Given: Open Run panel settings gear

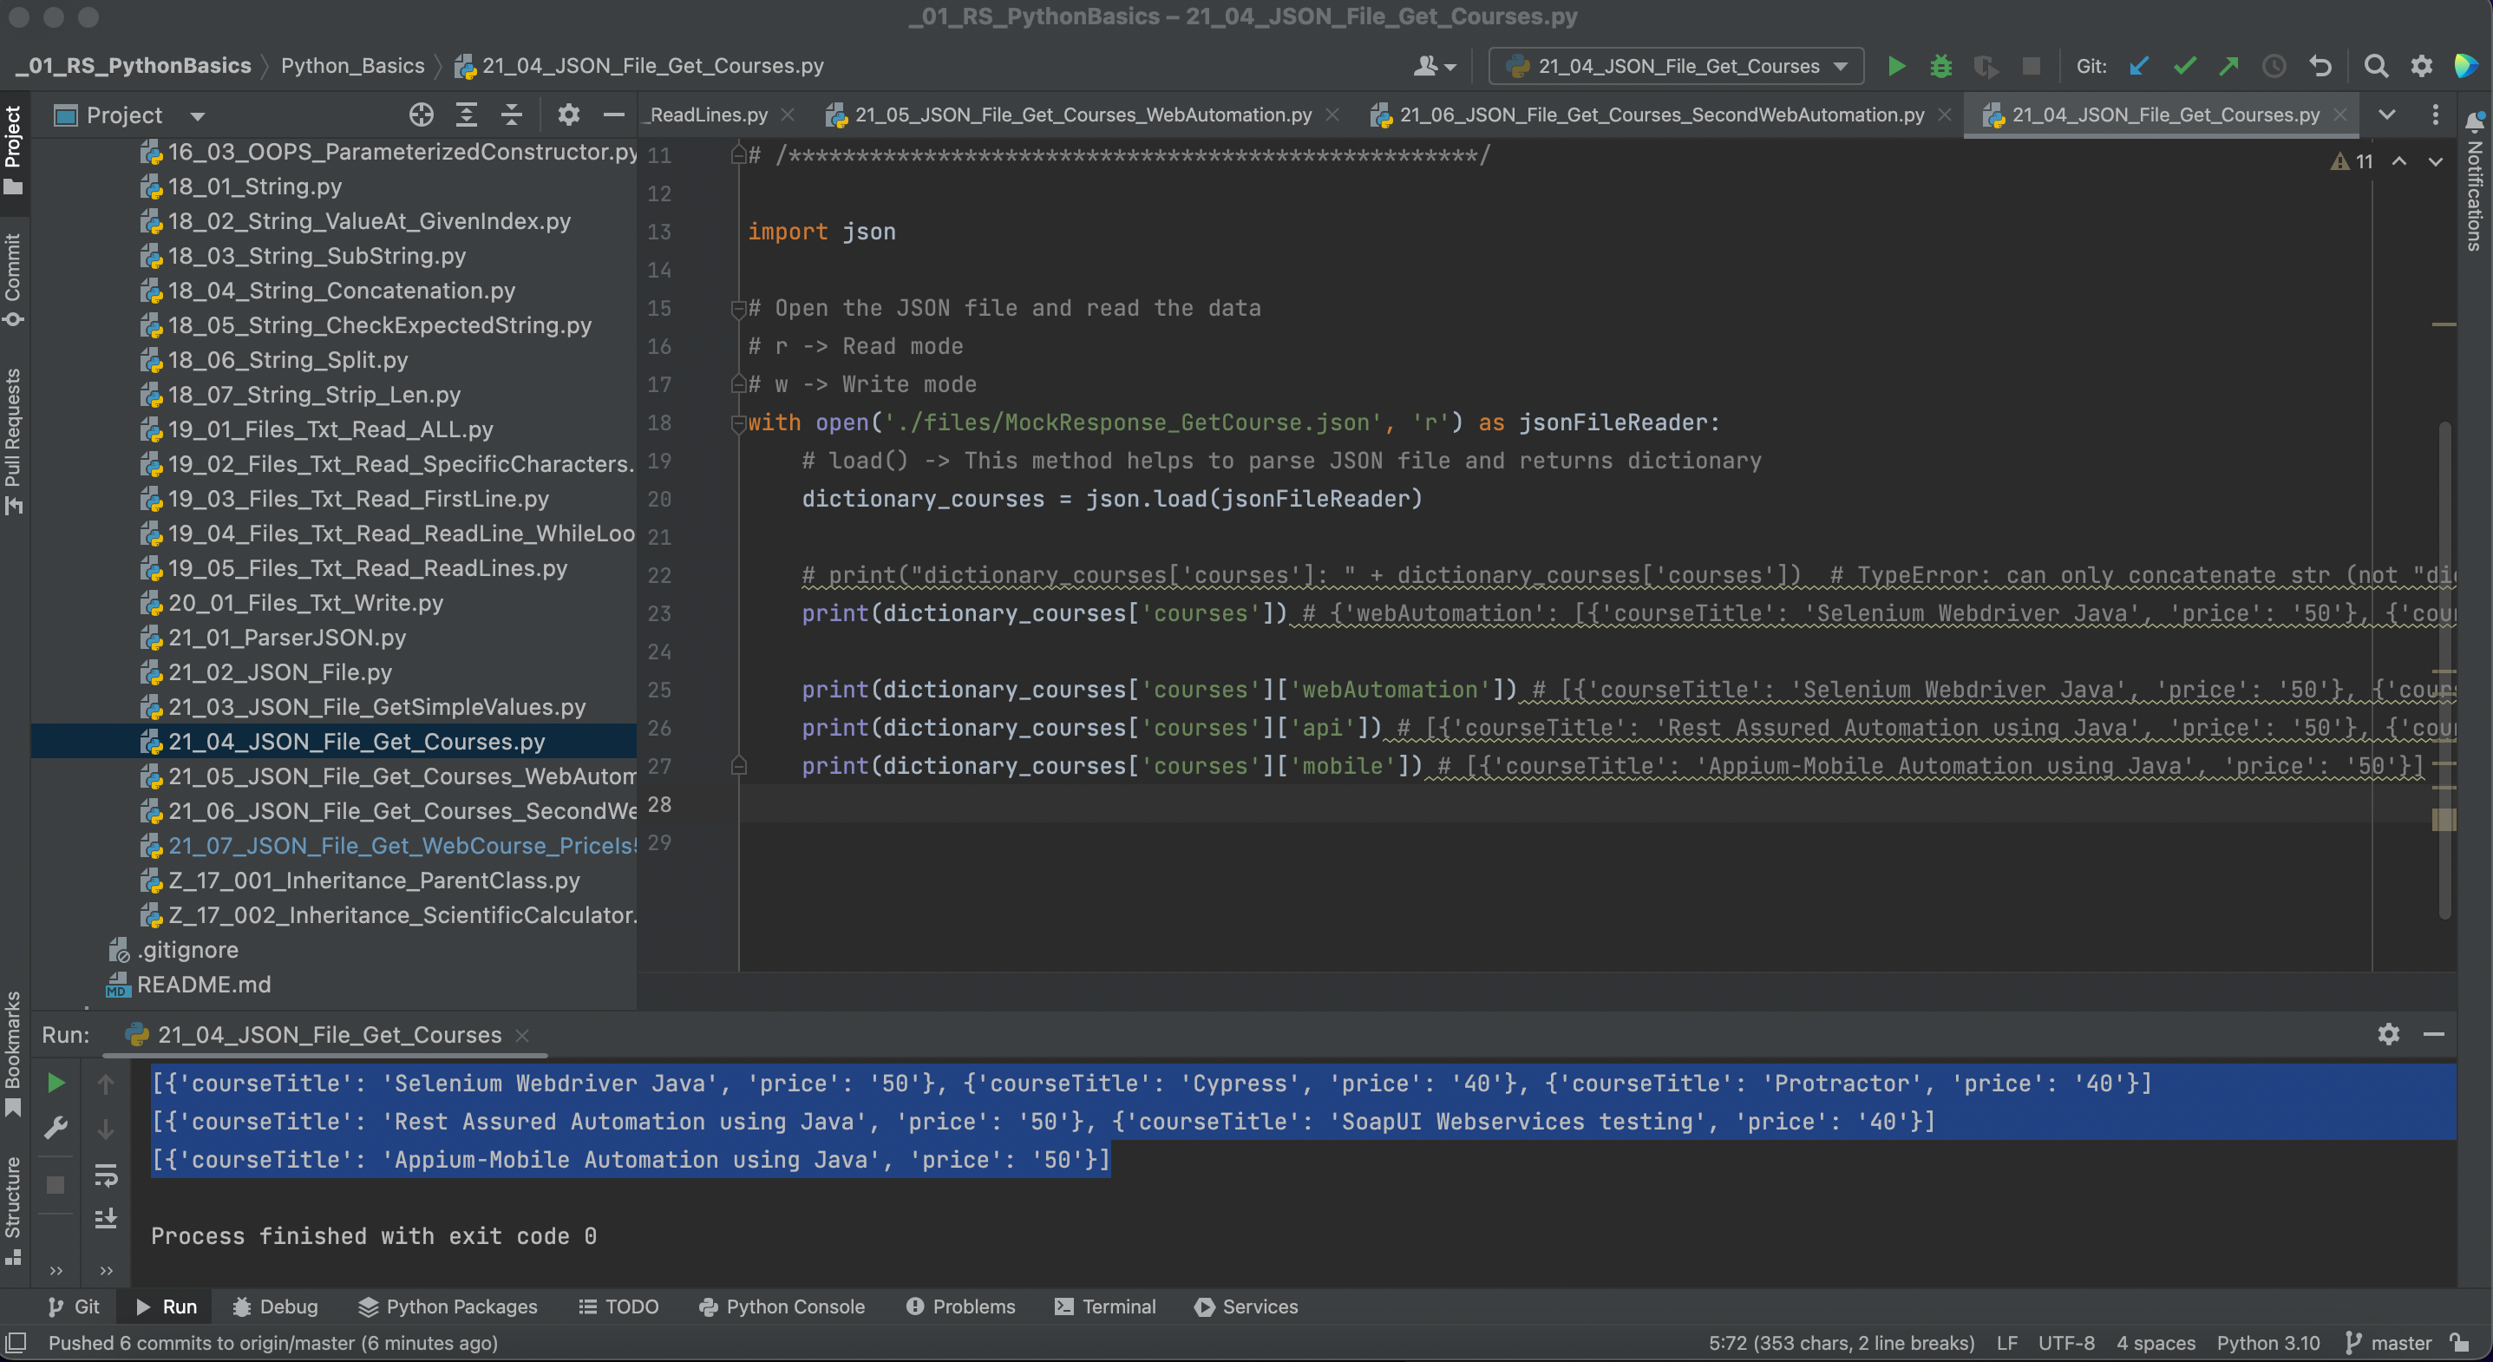Looking at the screenshot, I should (x=2389, y=1034).
